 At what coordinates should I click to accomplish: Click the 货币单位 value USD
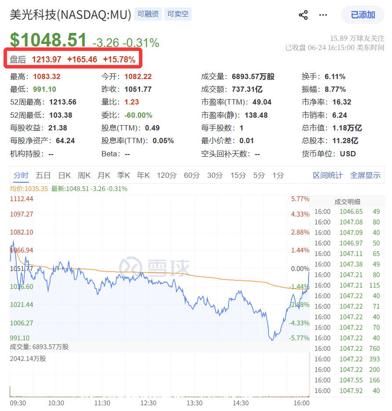(x=348, y=154)
